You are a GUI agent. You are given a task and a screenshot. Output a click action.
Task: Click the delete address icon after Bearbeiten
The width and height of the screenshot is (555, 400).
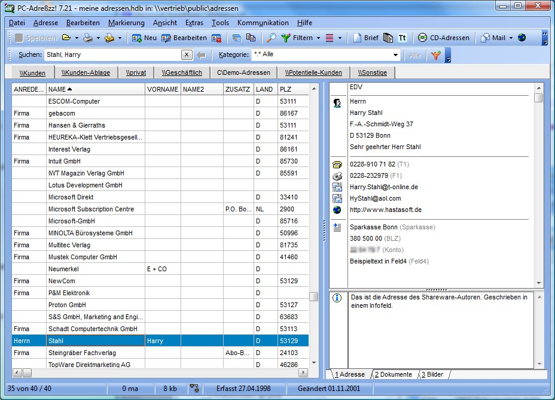[x=216, y=38]
